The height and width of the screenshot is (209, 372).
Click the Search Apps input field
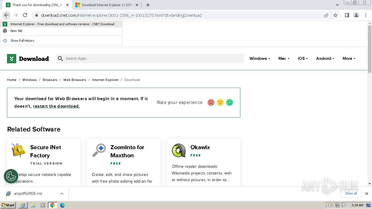point(150,59)
